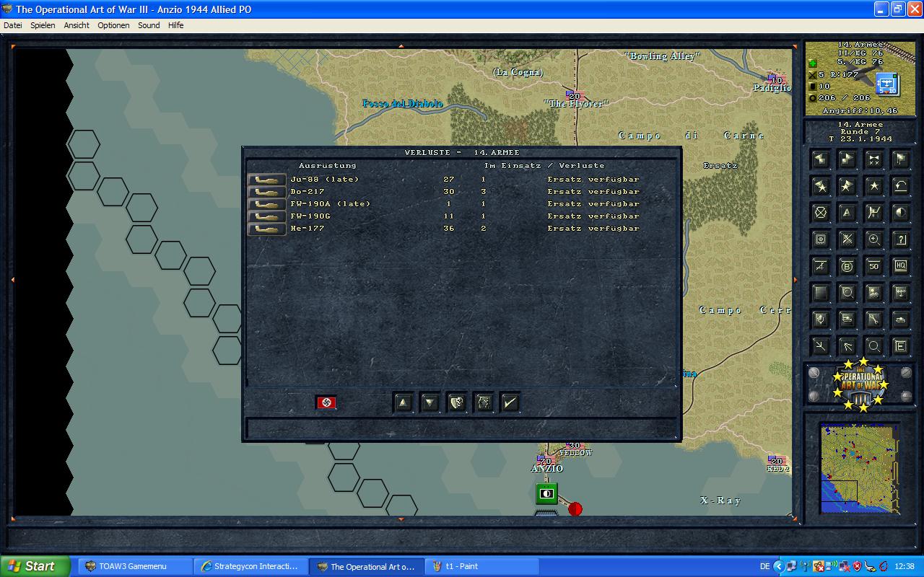Click the He-177 equipment name
Viewport: 924px width, 577px height.
tap(308, 229)
